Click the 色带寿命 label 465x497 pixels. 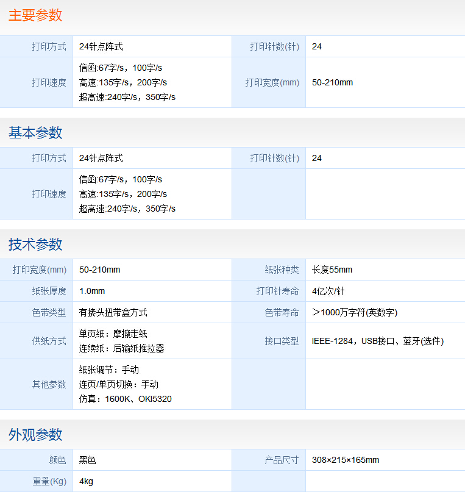[x=282, y=312]
